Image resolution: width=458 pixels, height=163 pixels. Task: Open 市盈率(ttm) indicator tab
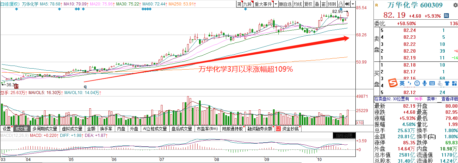coord(207,129)
